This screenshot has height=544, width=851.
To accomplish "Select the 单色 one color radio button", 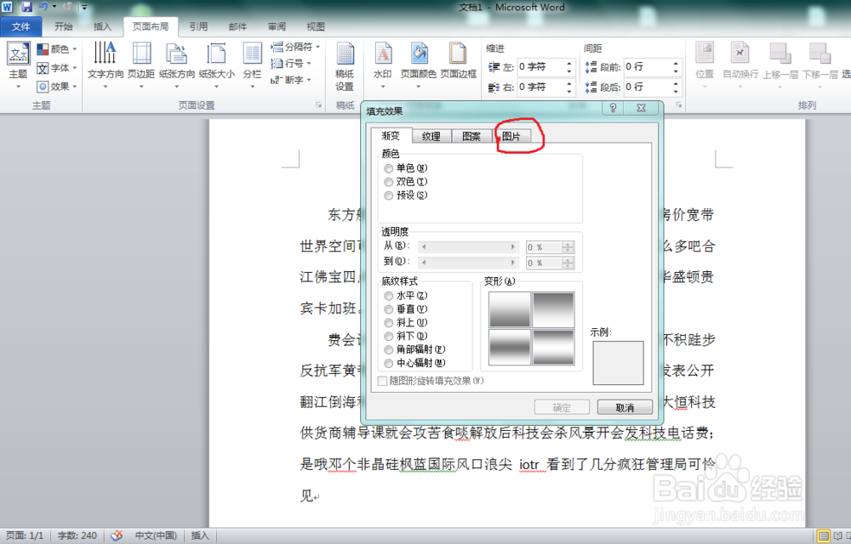I will [389, 168].
